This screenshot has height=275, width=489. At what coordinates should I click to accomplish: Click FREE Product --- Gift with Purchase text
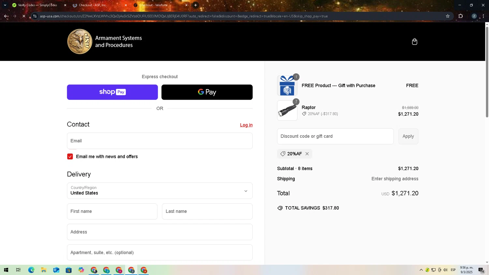pos(338,86)
